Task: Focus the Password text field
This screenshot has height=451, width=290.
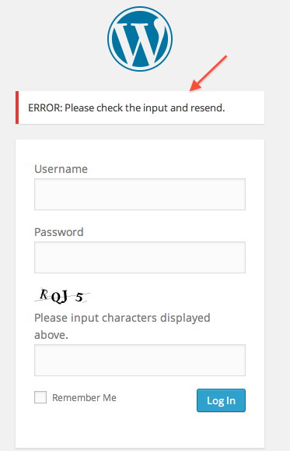Action: pos(140,257)
